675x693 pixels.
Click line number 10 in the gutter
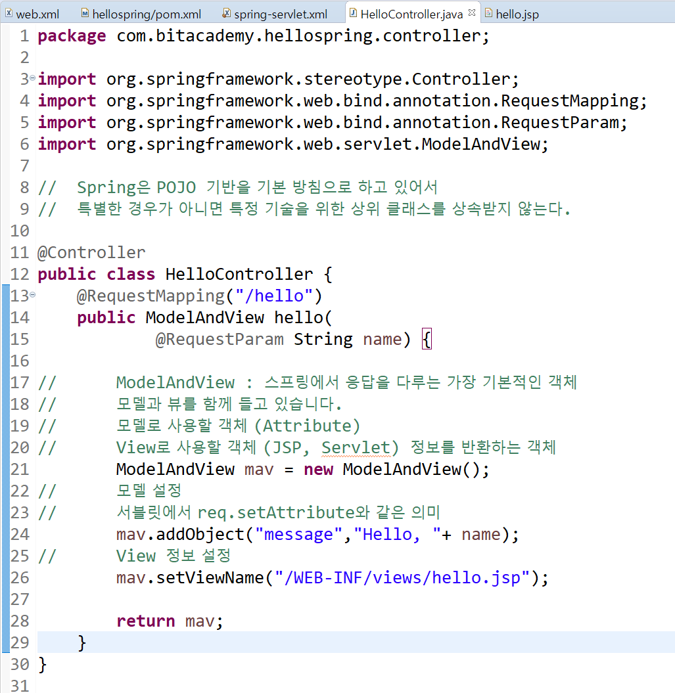pos(20,231)
